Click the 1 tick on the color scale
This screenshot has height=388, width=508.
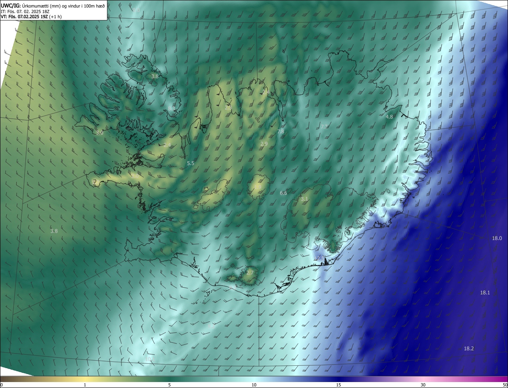click(x=85, y=385)
